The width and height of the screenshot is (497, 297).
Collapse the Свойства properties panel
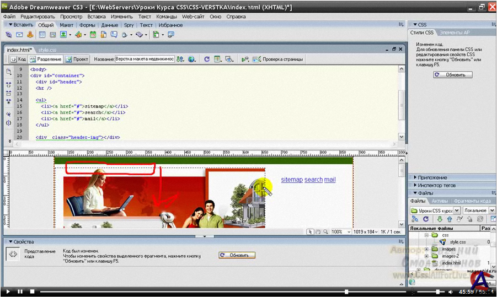tap(10, 241)
